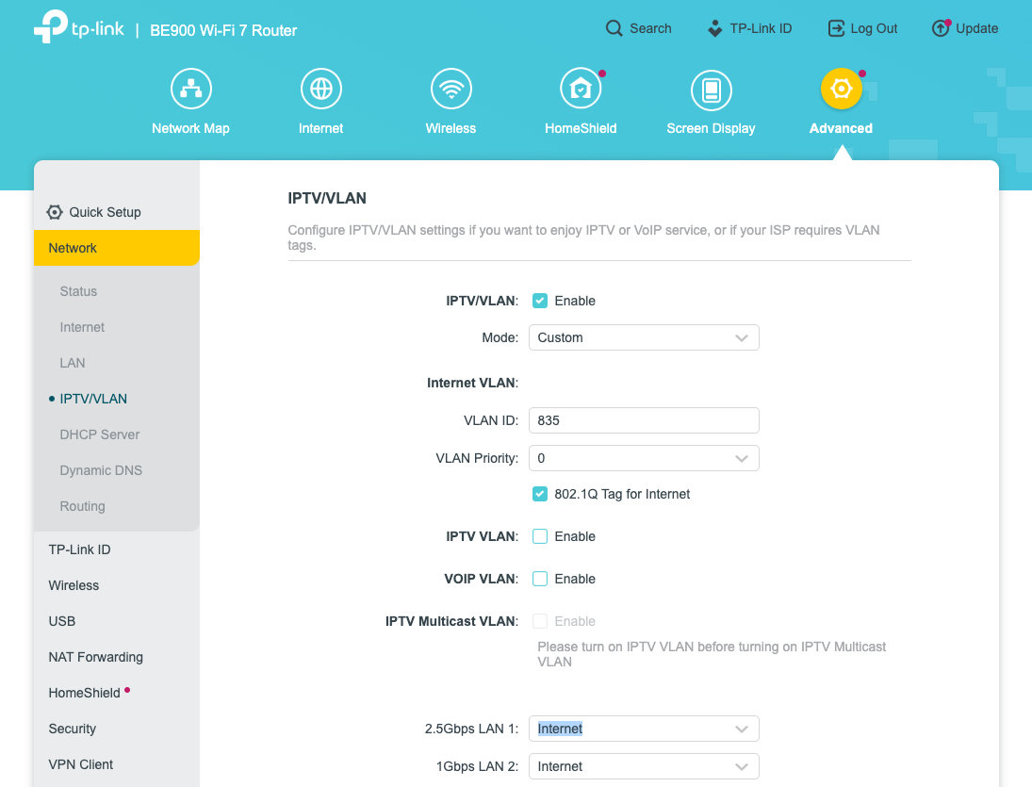
Task: Click the Network Map tab label
Action: click(x=191, y=128)
